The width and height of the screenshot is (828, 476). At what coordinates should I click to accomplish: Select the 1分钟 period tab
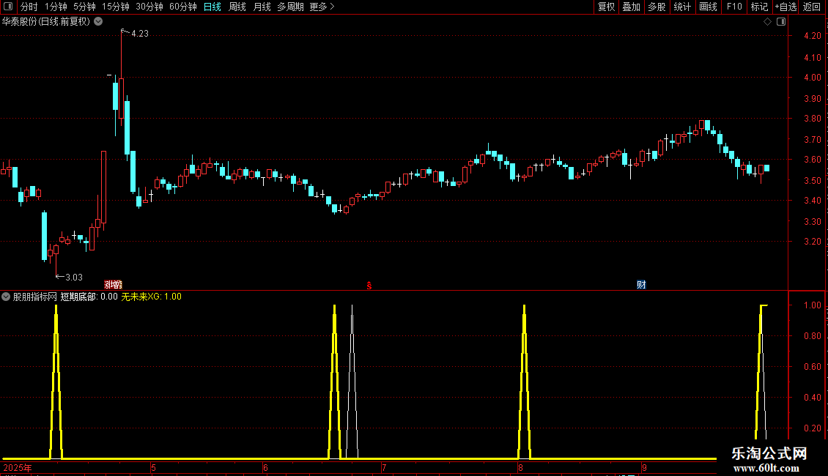click(56, 7)
